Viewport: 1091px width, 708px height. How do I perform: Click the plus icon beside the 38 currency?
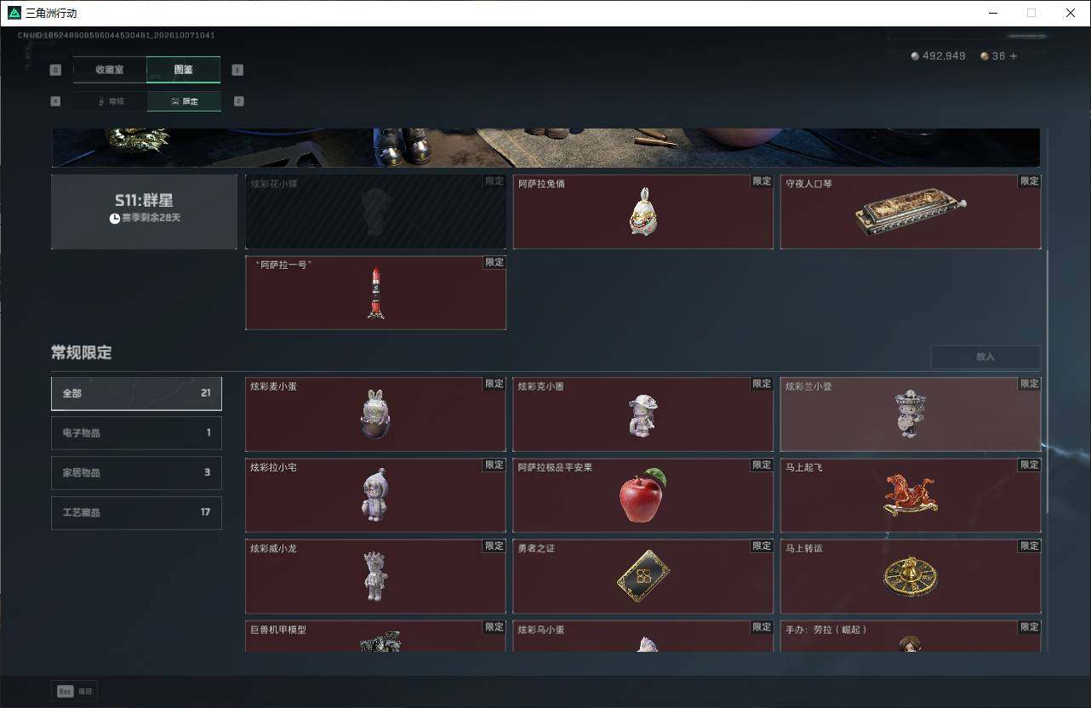pyautogui.click(x=1013, y=56)
